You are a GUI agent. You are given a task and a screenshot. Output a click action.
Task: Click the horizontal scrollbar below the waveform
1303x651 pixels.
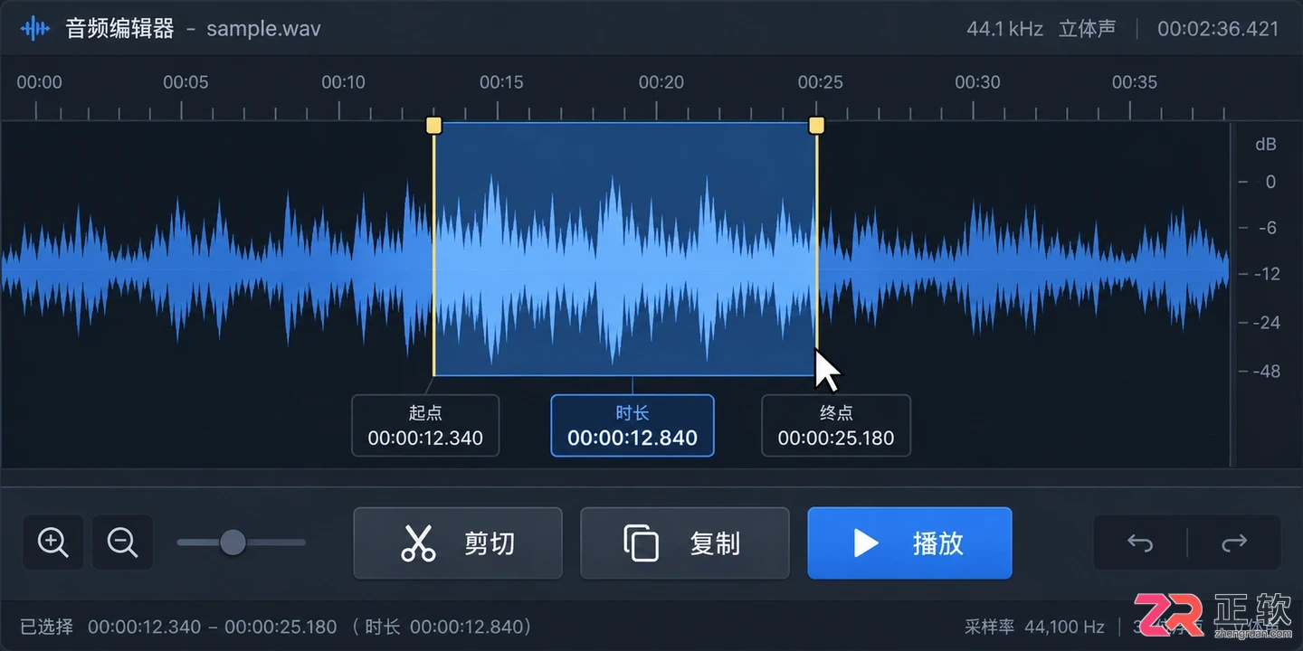[x=651, y=477]
